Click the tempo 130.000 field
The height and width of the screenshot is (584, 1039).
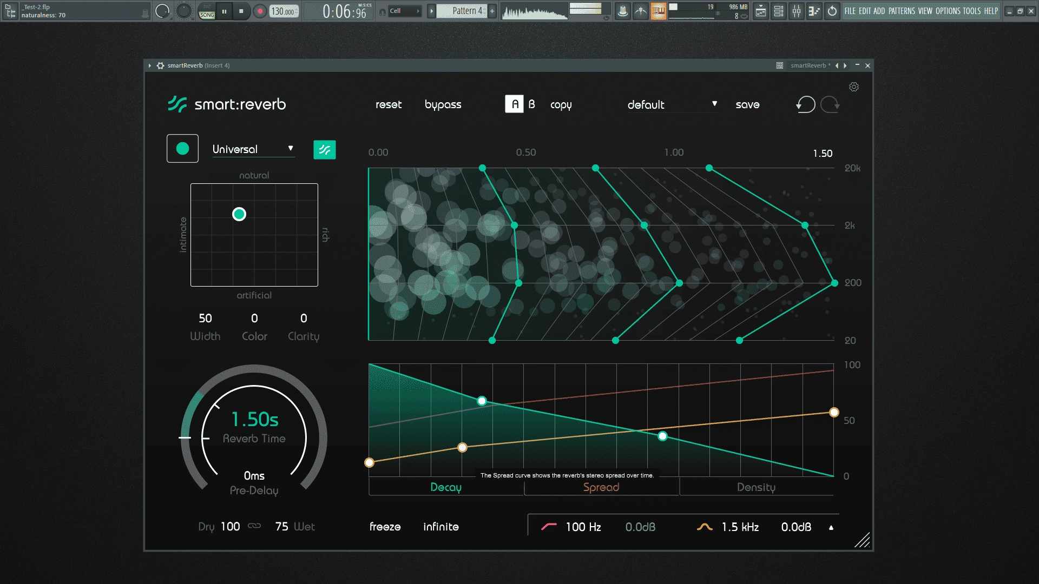point(284,11)
